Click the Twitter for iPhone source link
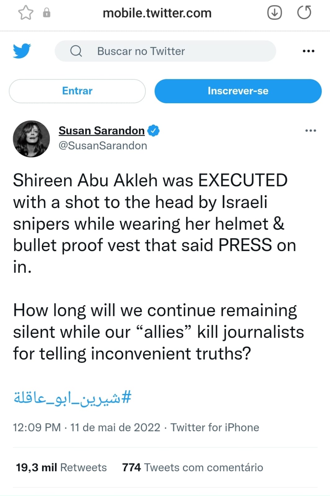Image resolution: width=330 pixels, height=496 pixels. (215, 427)
